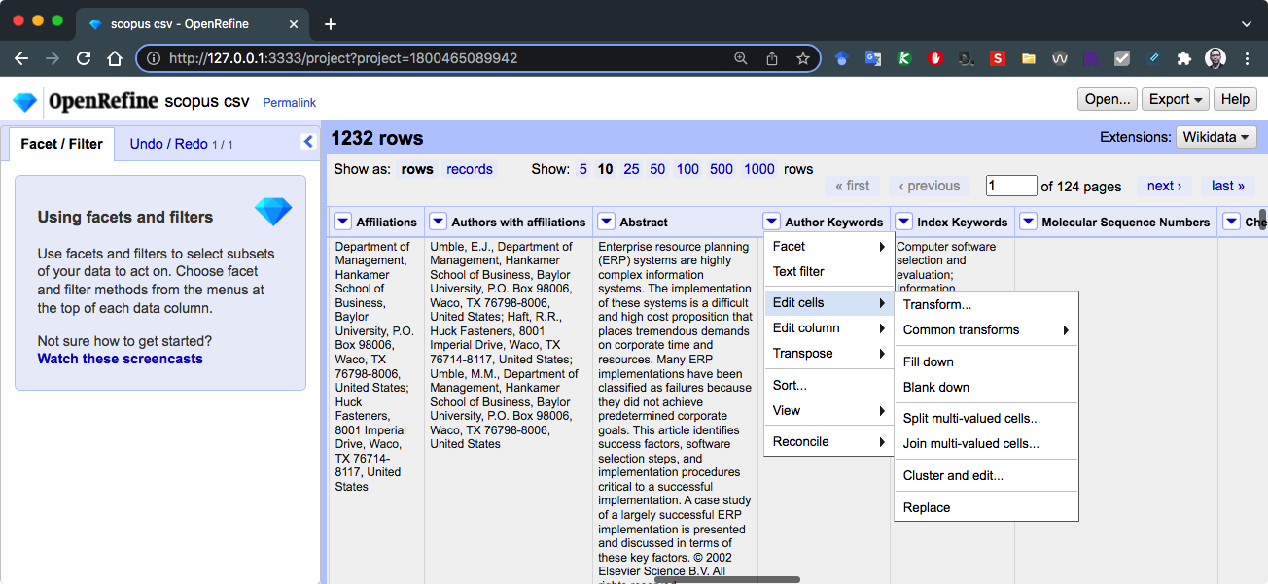Go to the next page
1268x584 pixels.
[1164, 186]
